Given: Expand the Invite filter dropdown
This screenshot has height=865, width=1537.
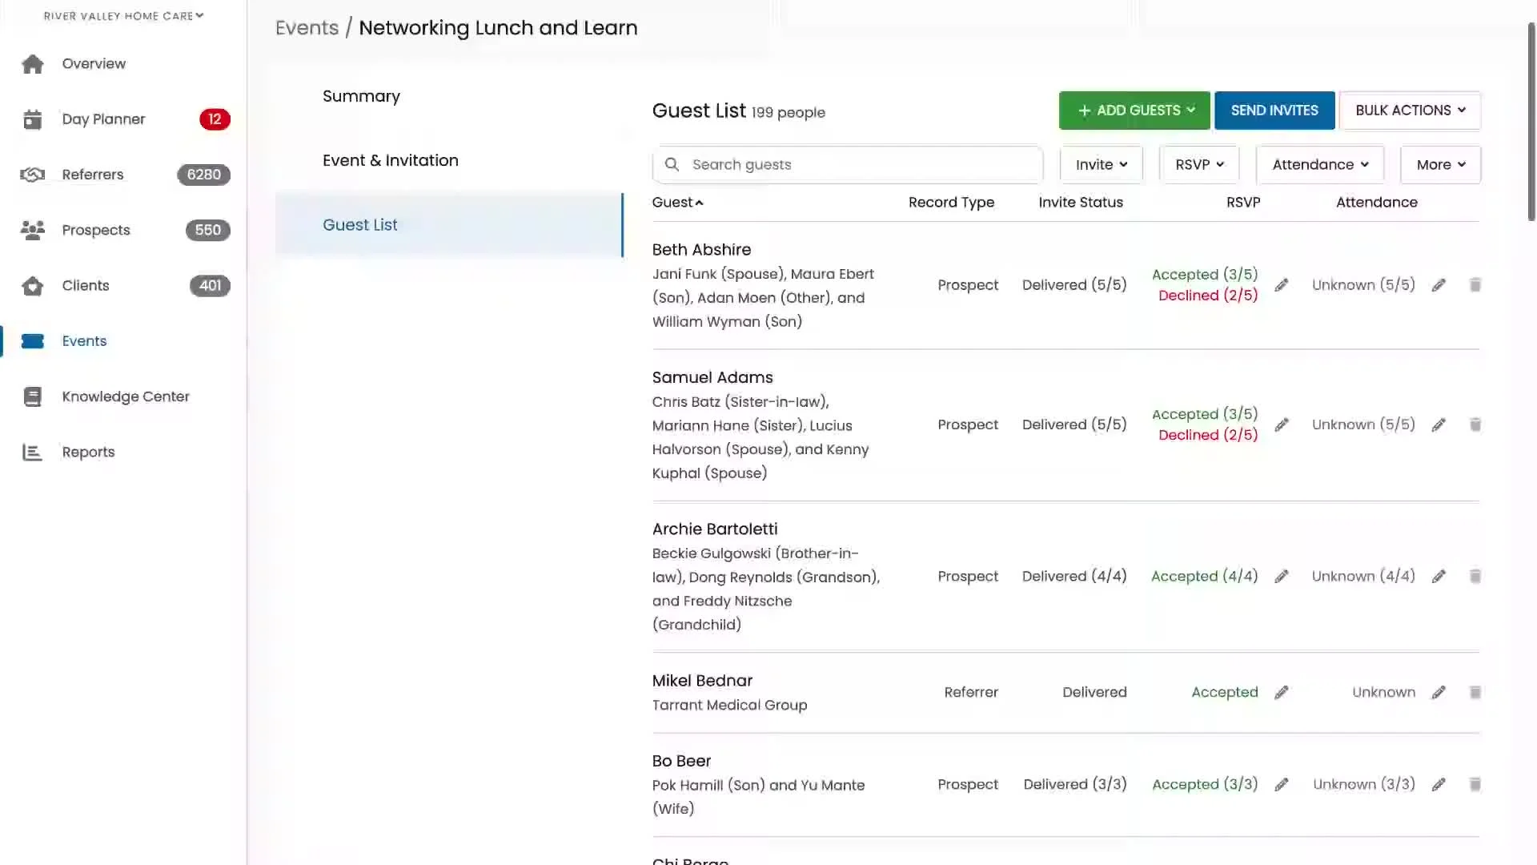Looking at the screenshot, I should pyautogui.click(x=1101, y=165).
